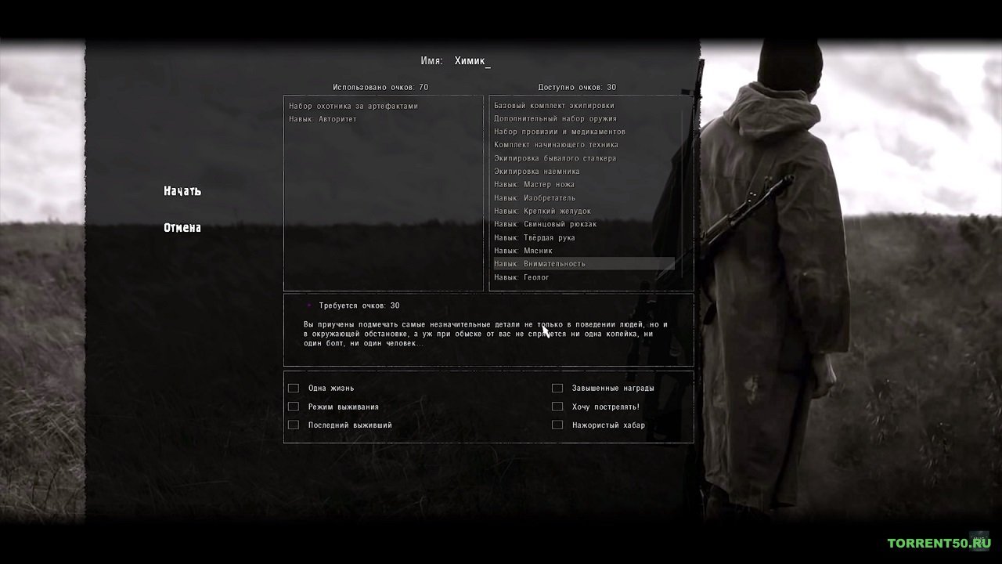Image resolution: width=1002 pixels, height=564 pixels.
Task: Check the Нажористый хабар option
Action: click(557, 425)
